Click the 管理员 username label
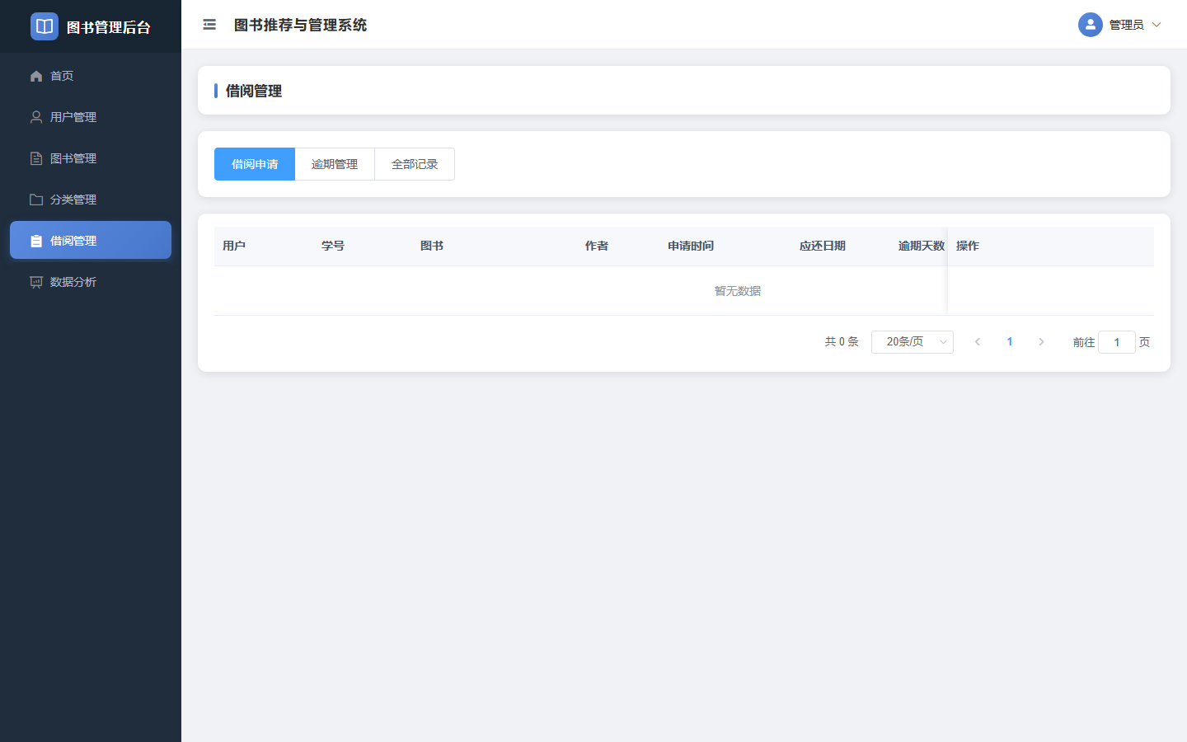Viewport: 1187px width, 742px height. pos(1126,25)
